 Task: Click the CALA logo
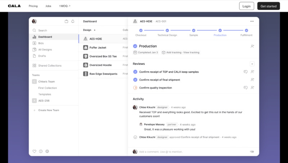(14, 6)
